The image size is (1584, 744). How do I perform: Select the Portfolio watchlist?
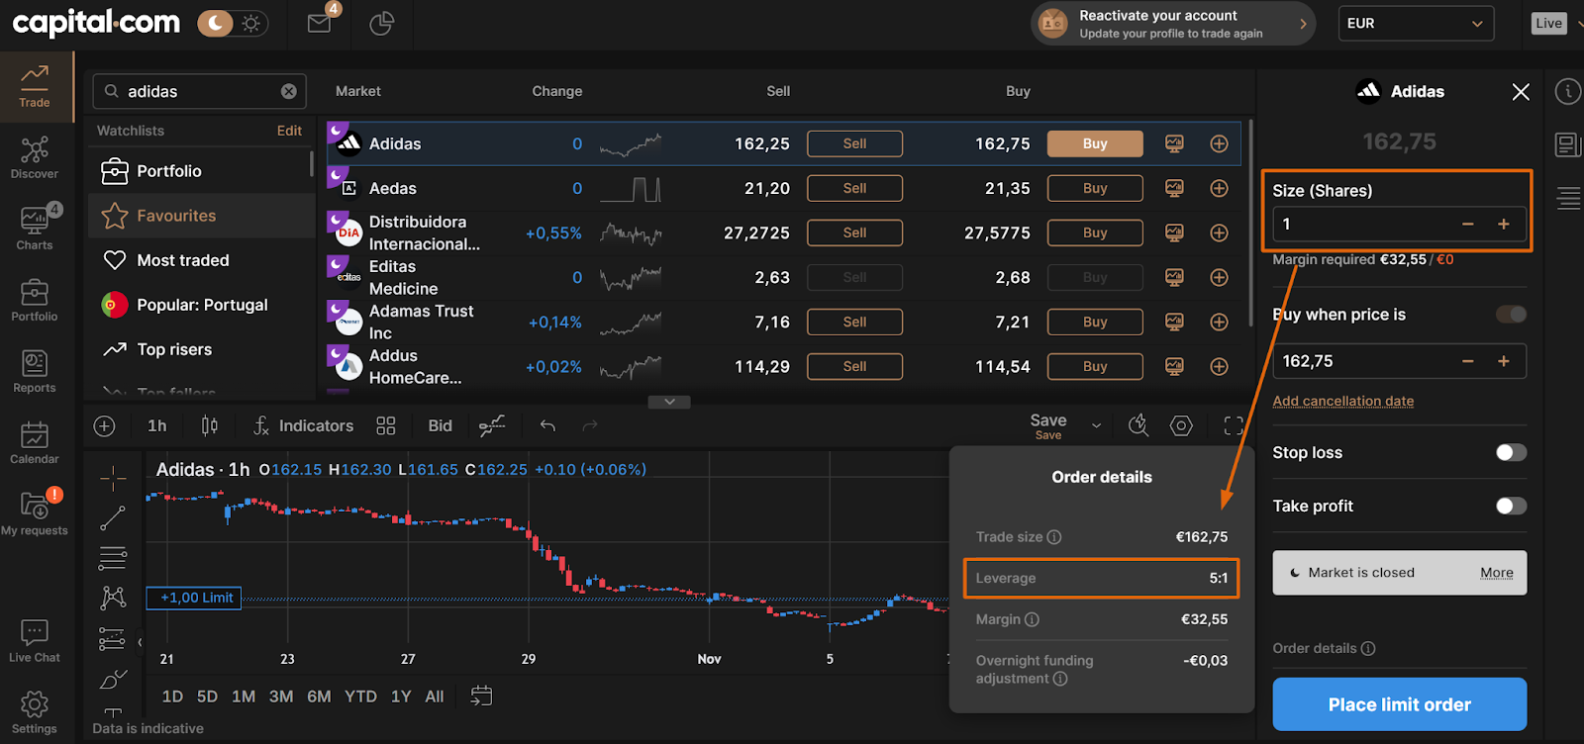tap(202, 171)
